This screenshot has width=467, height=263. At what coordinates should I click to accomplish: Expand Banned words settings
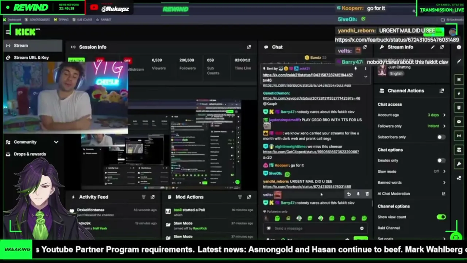[x=412, y=183]
